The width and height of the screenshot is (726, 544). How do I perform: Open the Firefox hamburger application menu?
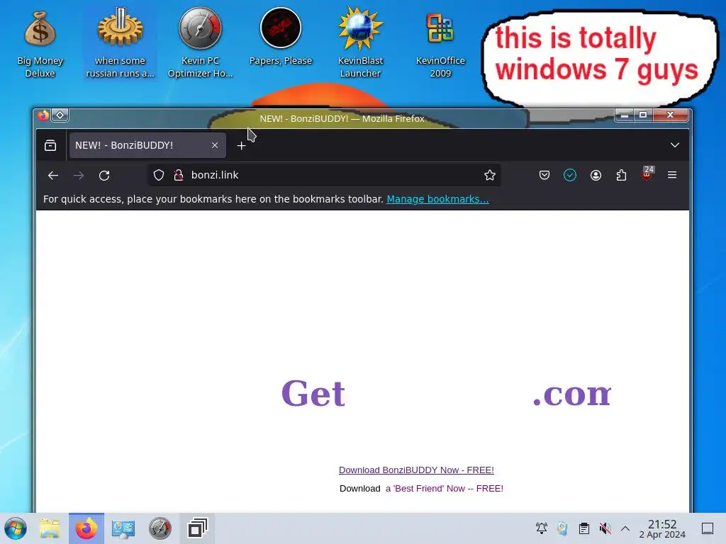click(x=672, y=175)
